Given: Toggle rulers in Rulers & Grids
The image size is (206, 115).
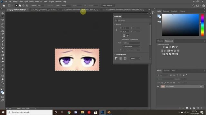Looking at the screenshot, I should tap(116, 58).
